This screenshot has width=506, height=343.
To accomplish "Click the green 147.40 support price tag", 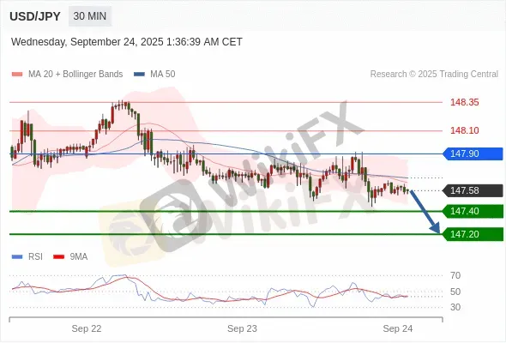I will pyautogui.click(x=473, y=211).
